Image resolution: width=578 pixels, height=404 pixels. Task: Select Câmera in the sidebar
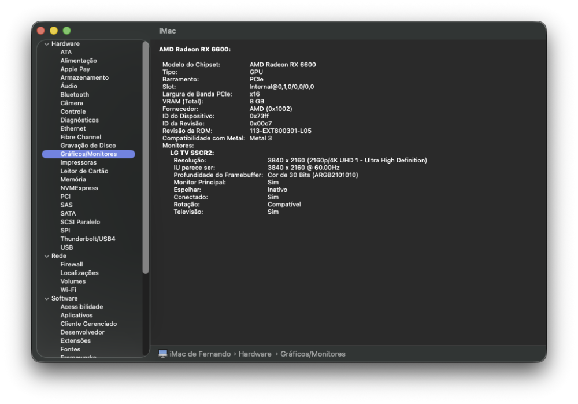pyautogui.click(x=72, y=103)
